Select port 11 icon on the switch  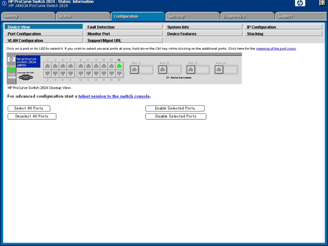(89, 66)
